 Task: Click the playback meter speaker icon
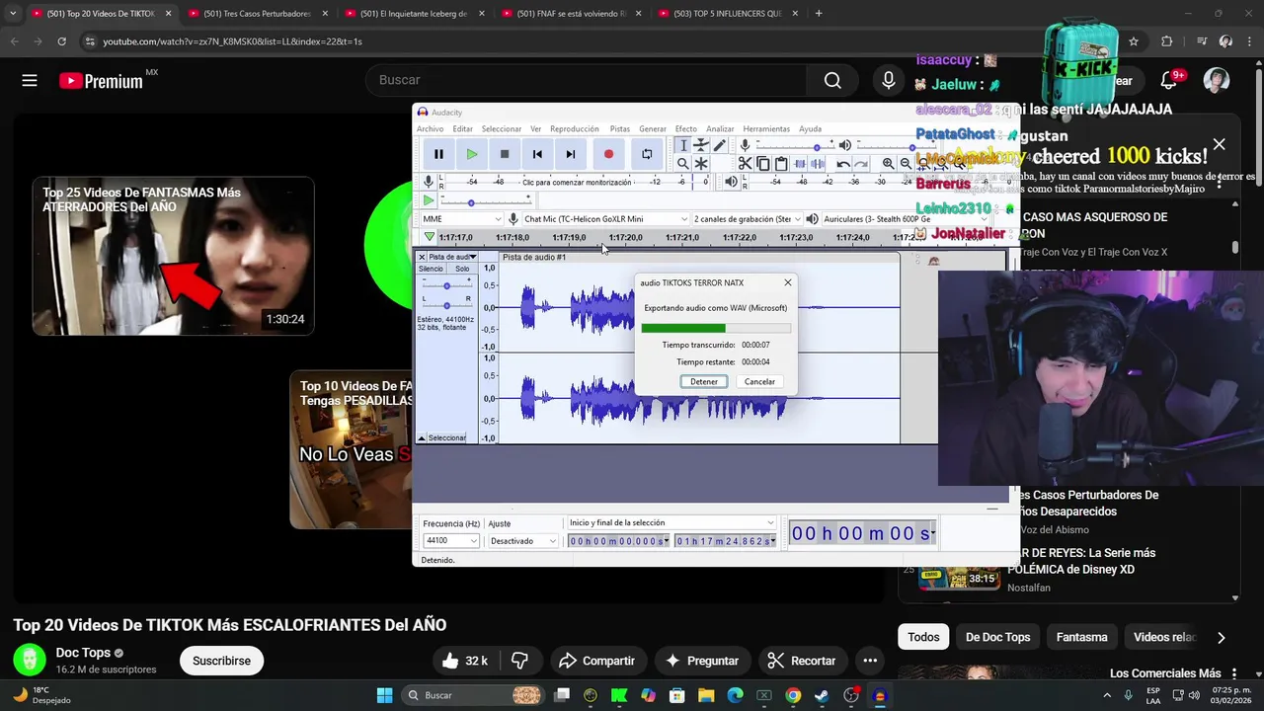click(x=731, y=182)
